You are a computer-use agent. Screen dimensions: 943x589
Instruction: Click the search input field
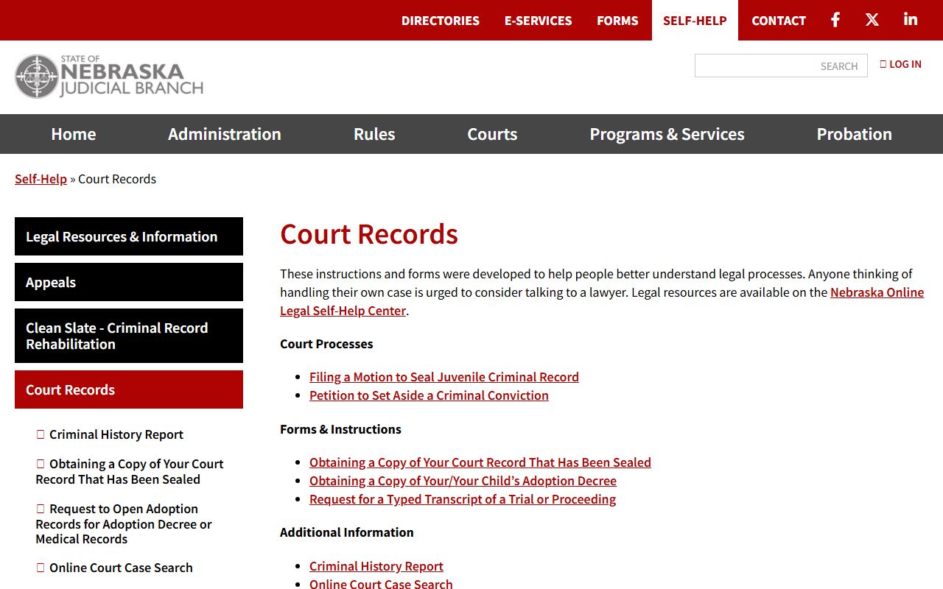(781, 66)
